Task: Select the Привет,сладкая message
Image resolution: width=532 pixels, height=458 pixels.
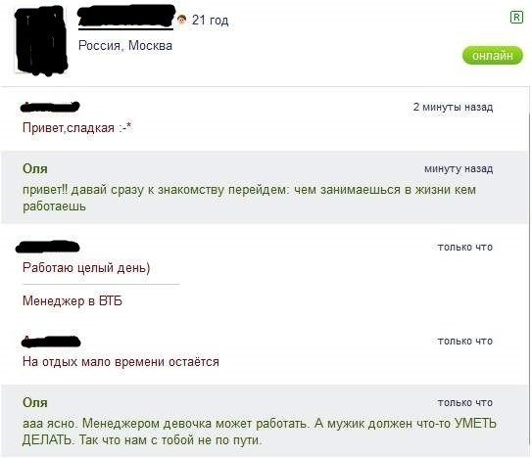Action: tap(77, 128)
